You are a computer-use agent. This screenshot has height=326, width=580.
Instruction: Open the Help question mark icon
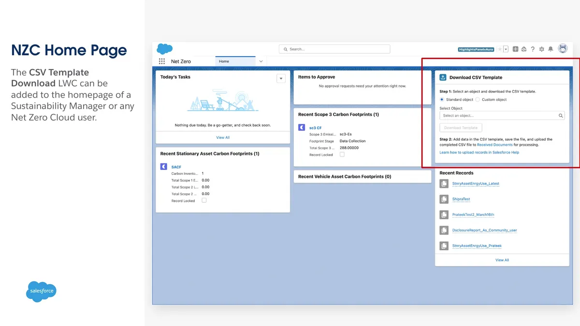tap(533, 49)
